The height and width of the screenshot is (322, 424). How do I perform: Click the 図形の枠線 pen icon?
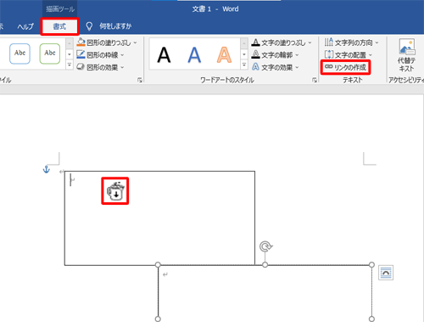[x=81, y=54]
